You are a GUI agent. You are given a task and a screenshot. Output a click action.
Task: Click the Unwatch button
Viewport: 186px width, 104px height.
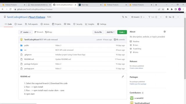pyautogui.click(x=136, y=17)
